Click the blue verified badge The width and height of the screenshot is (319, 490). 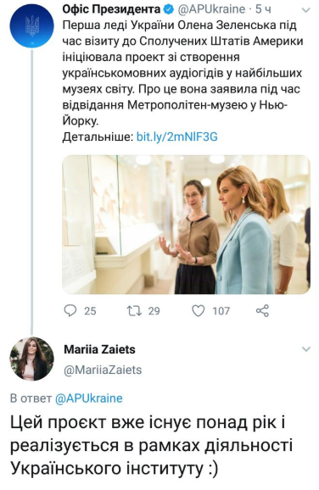pyautogui.click(x=169, y=9)
